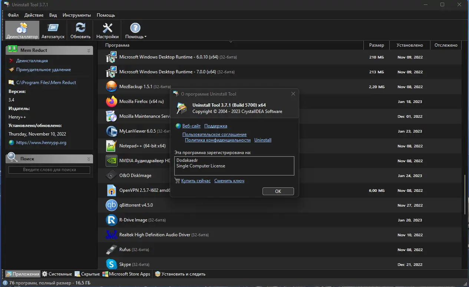Click the search word input field
Viewport: 469px width, 287px height.
tap(49, 170)
